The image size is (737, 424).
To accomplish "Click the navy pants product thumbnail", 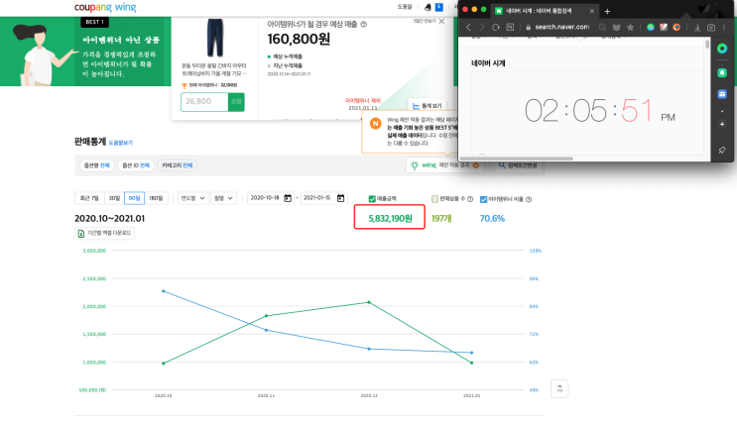I will click(215, 38).
